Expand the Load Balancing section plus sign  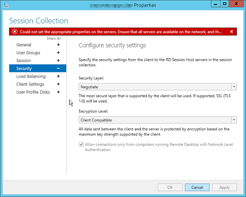58,76
